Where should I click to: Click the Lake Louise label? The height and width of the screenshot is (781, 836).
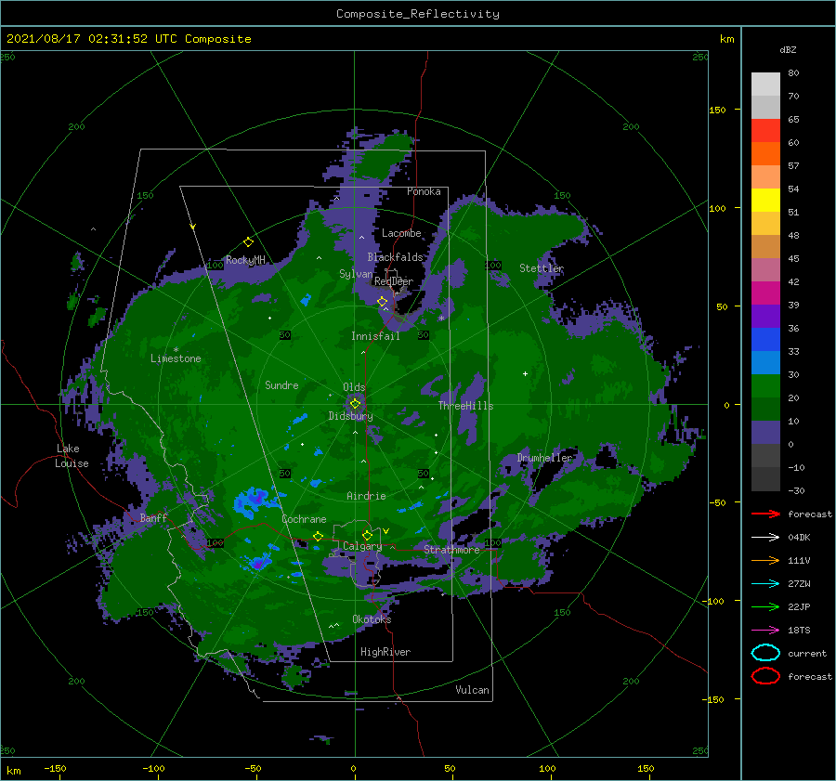point(72,456)
